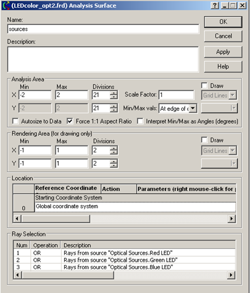Click Location table scroll right arrow
Viewport: 250px width, 293px height.
[x=231, y=219]
